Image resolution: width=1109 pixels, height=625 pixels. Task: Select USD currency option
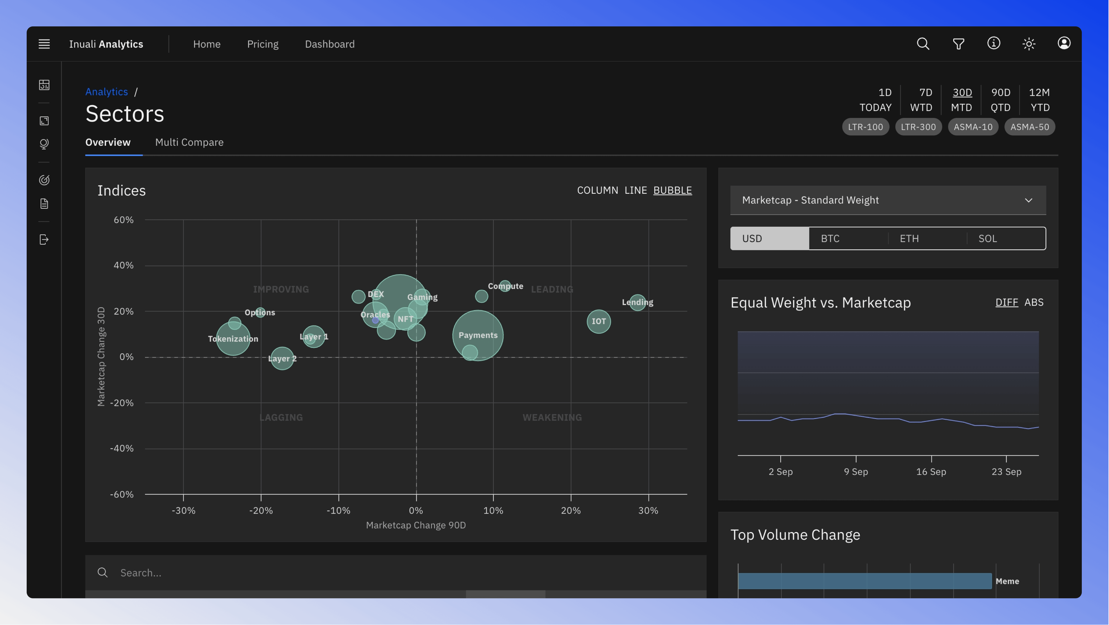[769, 238]
